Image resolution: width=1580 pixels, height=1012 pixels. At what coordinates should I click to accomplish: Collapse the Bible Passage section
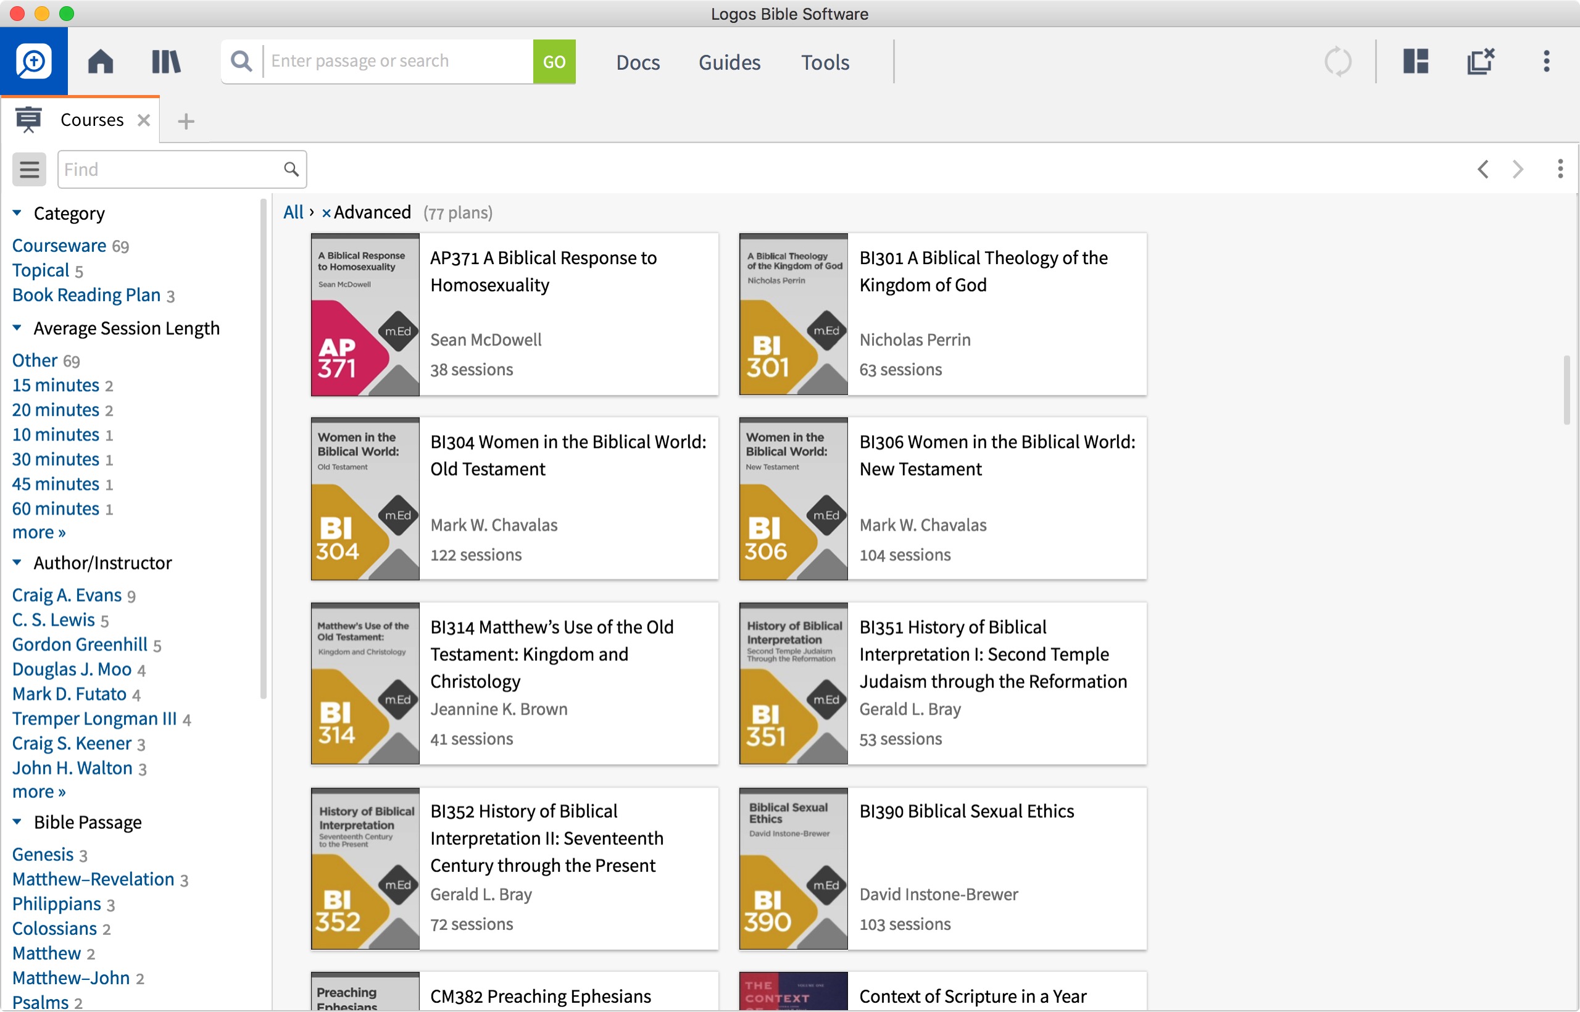(x=18, y=821)
